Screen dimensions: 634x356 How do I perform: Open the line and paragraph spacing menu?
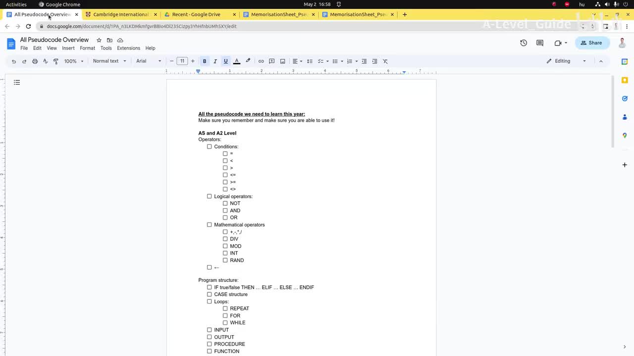310,61
